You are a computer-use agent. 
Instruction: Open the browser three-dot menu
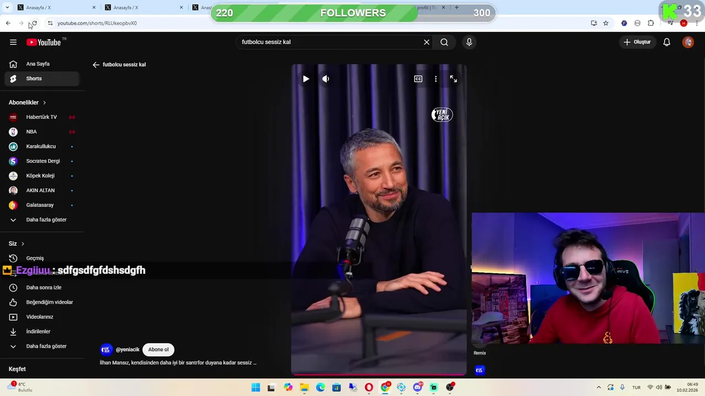[x=697, y=23]
